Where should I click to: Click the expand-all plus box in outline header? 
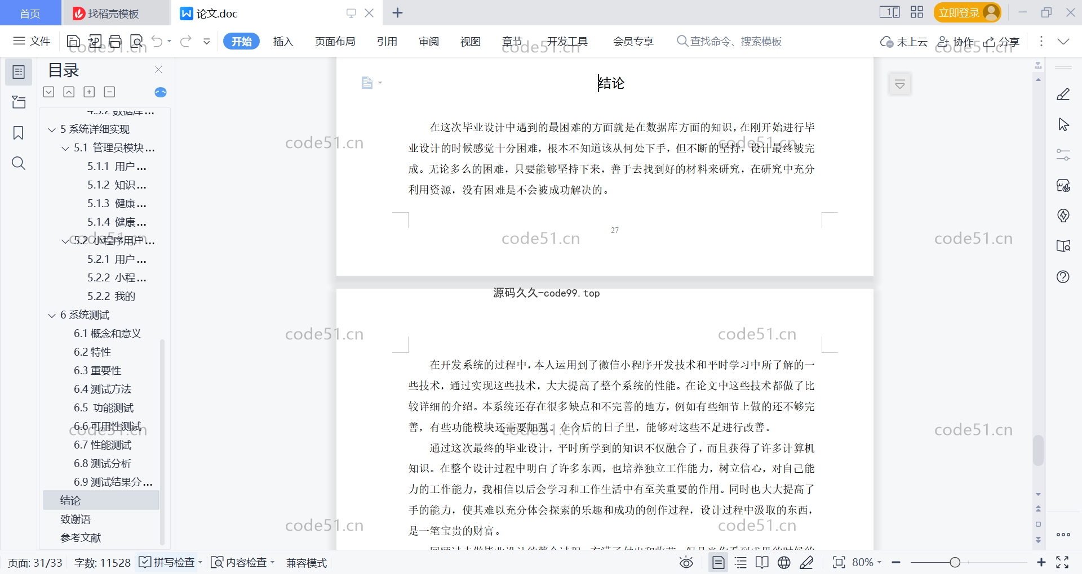point(89,92)
